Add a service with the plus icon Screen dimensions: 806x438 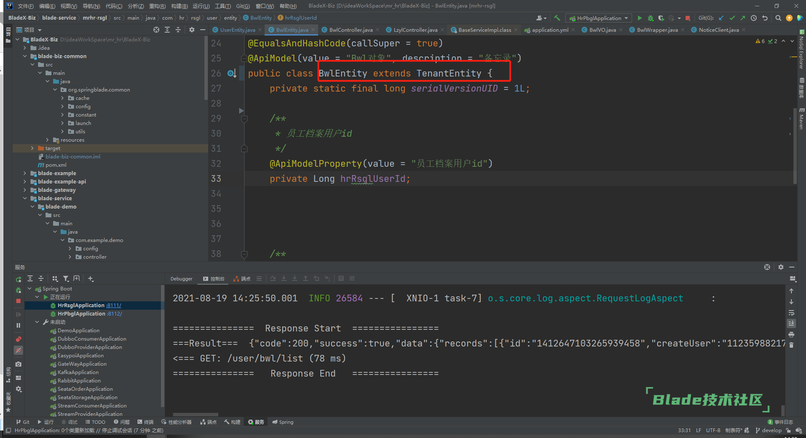point(91,278)
